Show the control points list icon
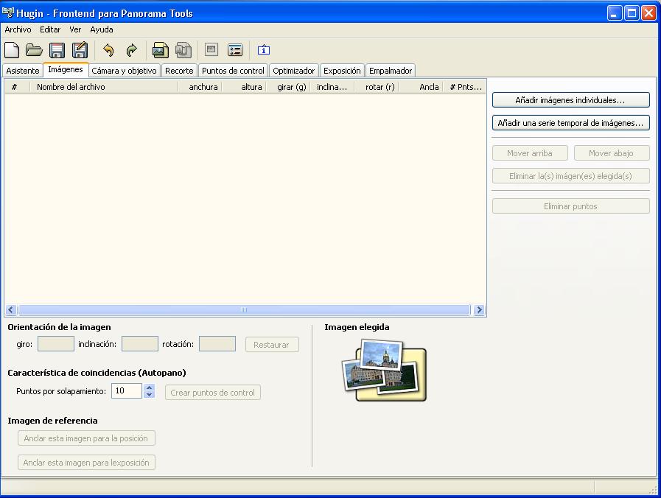This screenshot has height=498, width=661. click(x=235, y=49)
